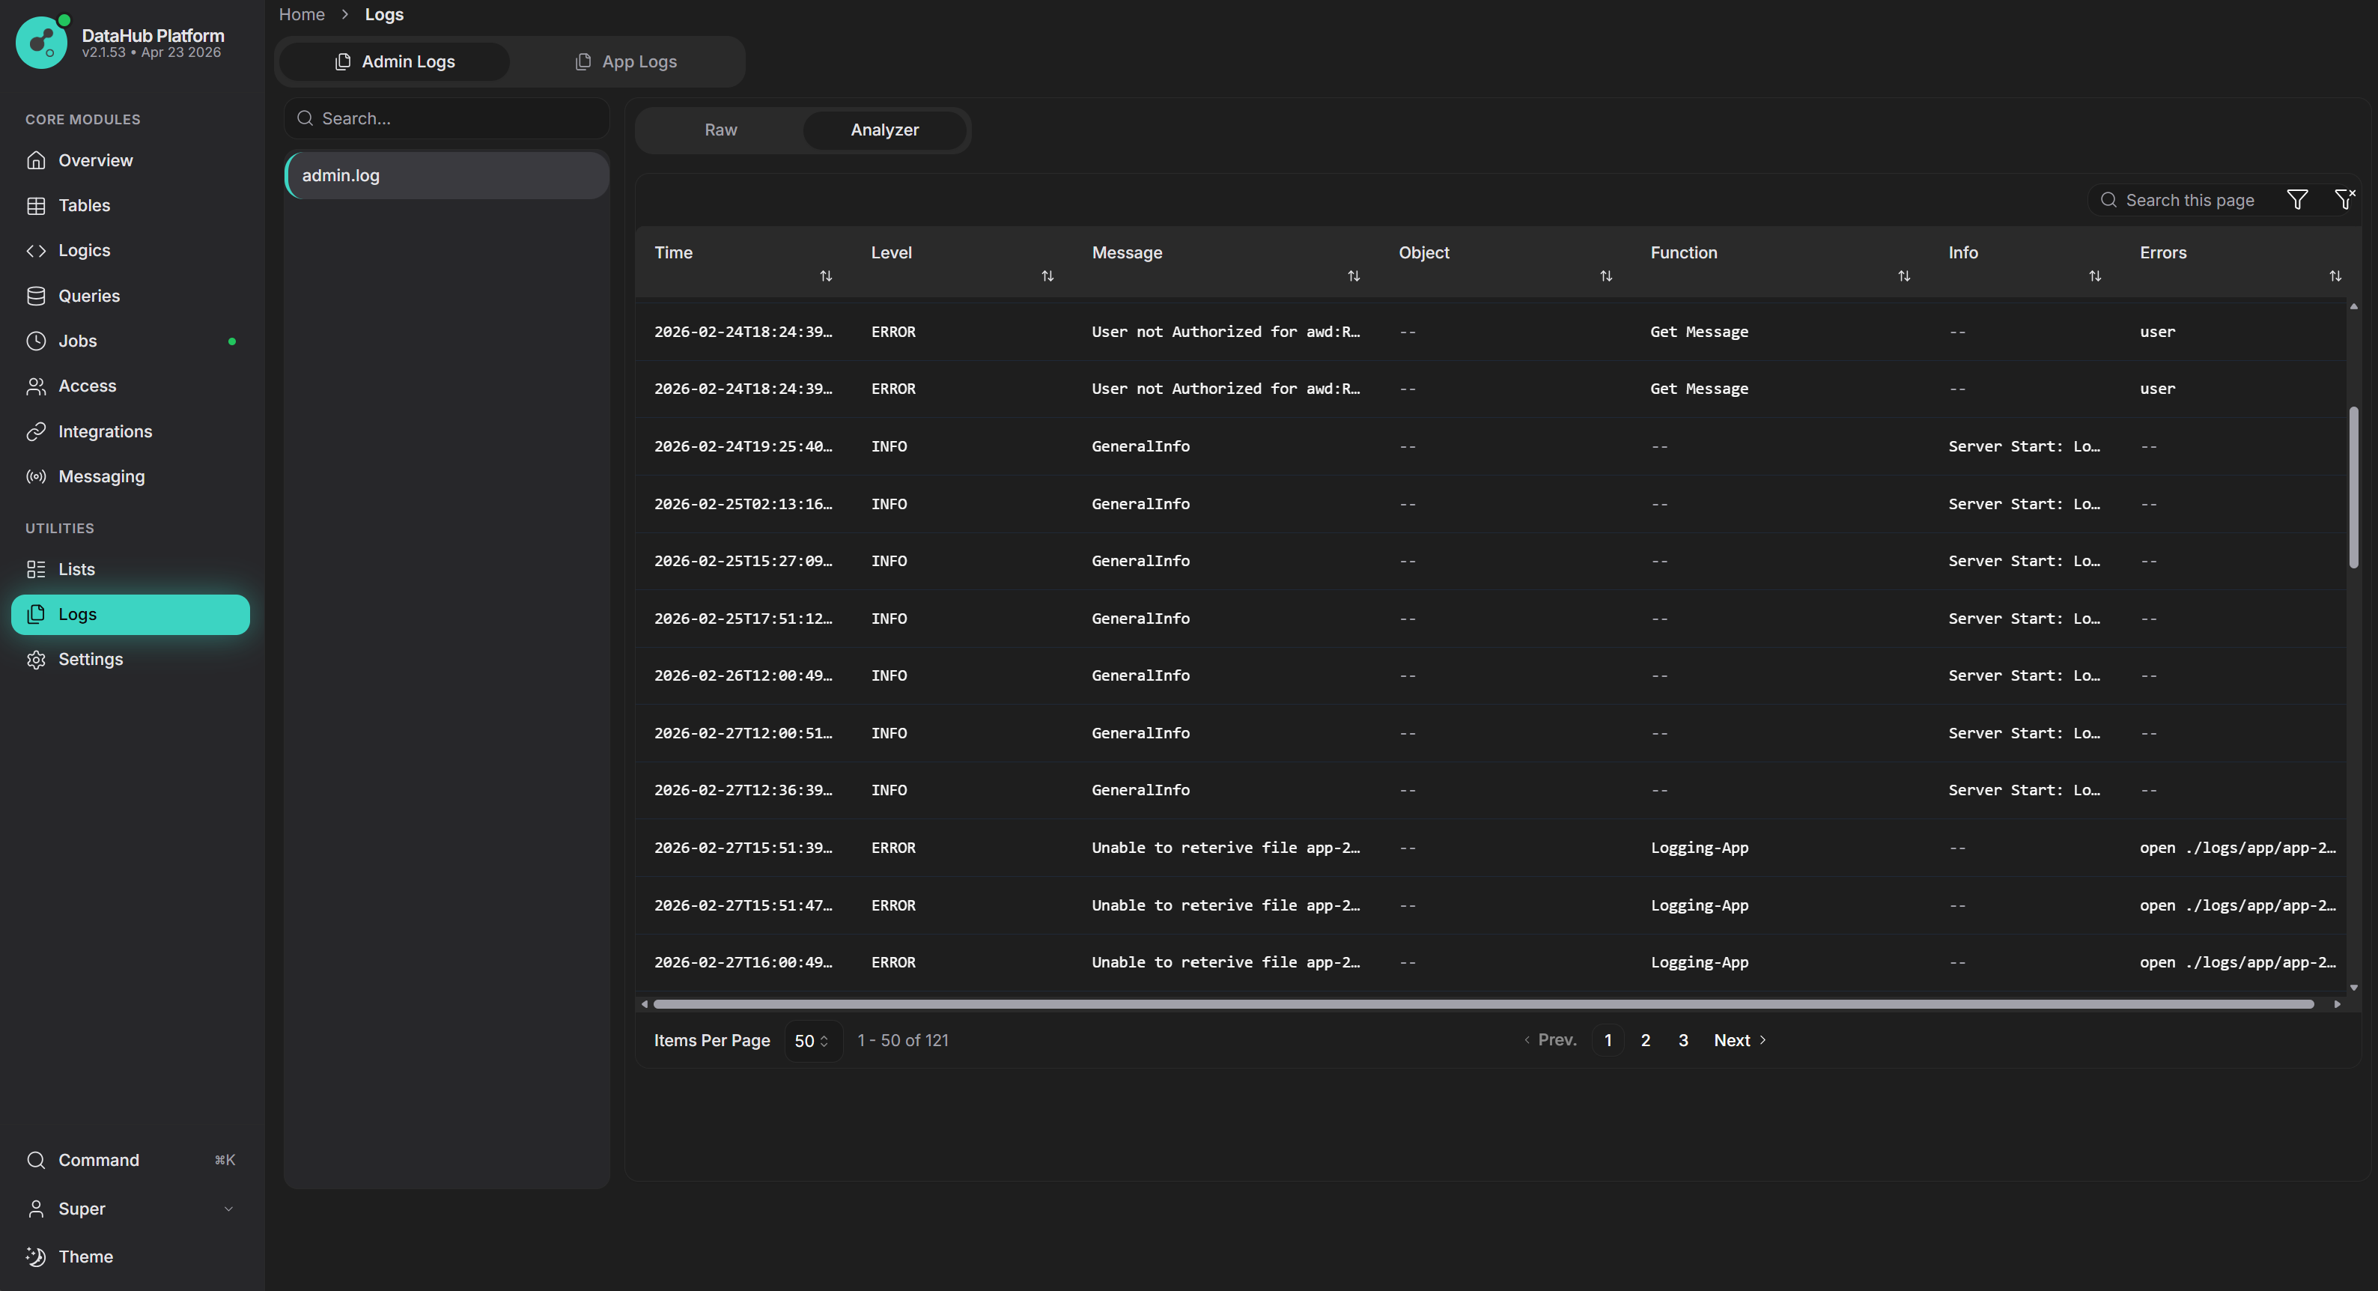2378x1291 pixels.
Task: Open Items Per Page 50 dropdown
Action: tap(812, 1041)
